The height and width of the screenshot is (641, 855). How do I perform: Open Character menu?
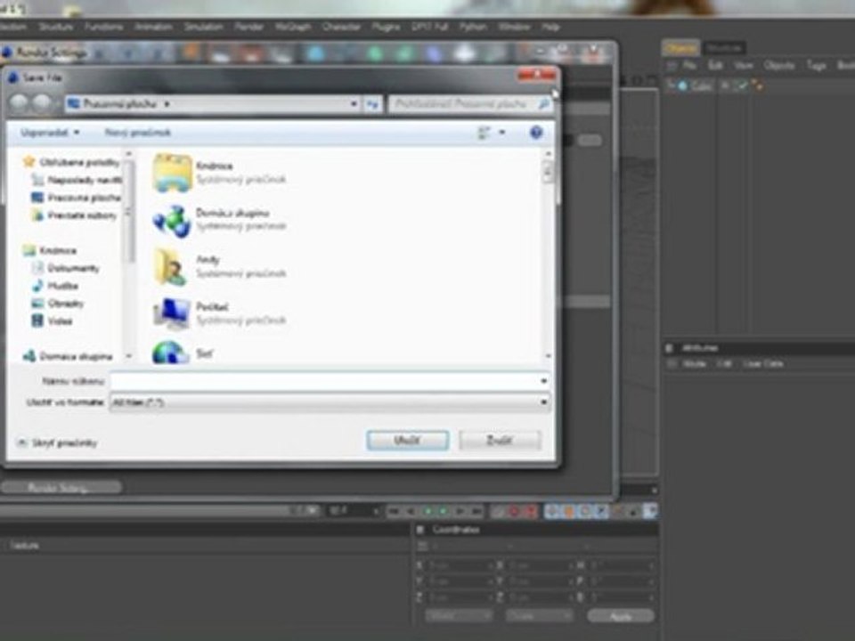[341, 26]
